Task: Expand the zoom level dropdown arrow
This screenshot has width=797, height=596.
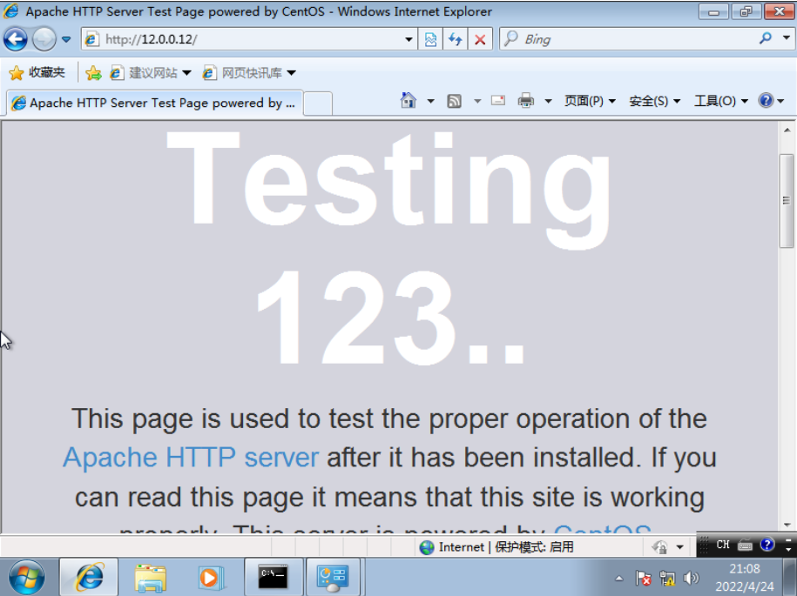Action: pos(679,547)
